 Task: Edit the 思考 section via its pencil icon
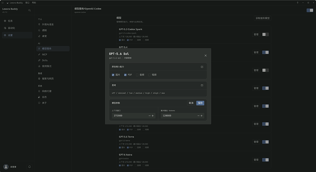[x=202, y=86]
